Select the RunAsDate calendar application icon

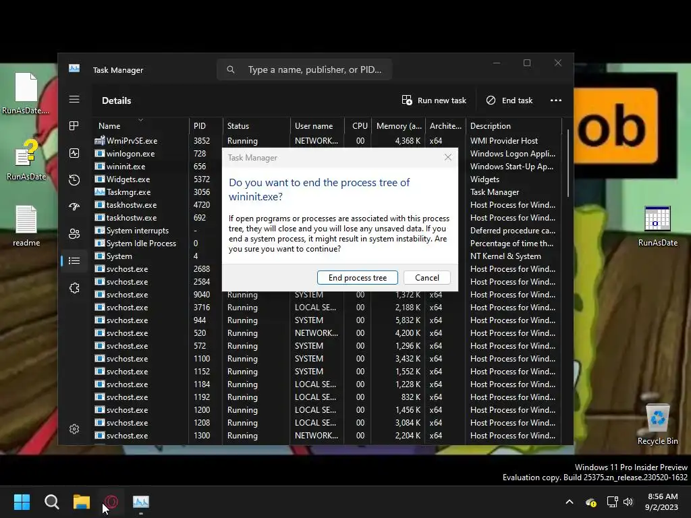pyautogui.click(x=657, y=226)
